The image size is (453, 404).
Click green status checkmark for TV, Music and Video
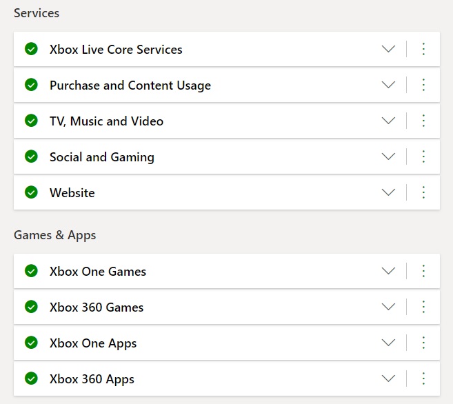click(x=31, y=121)
